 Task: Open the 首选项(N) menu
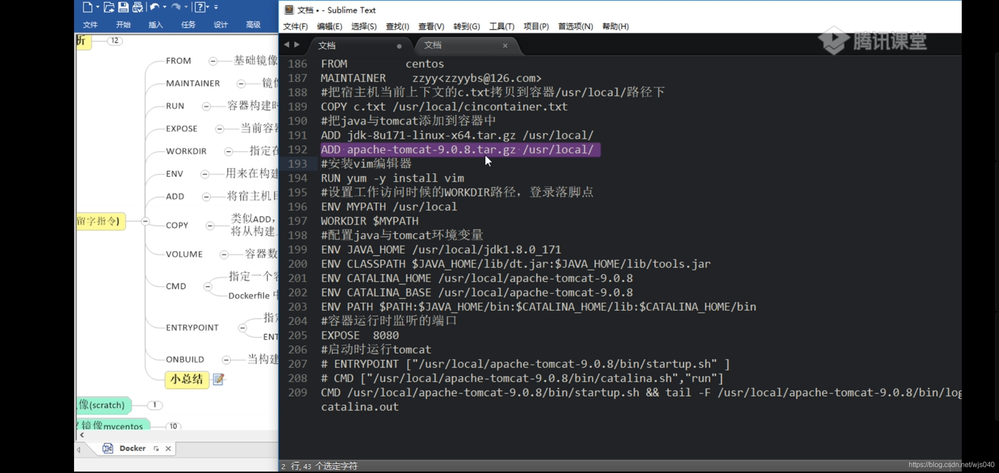click(575, 26)
